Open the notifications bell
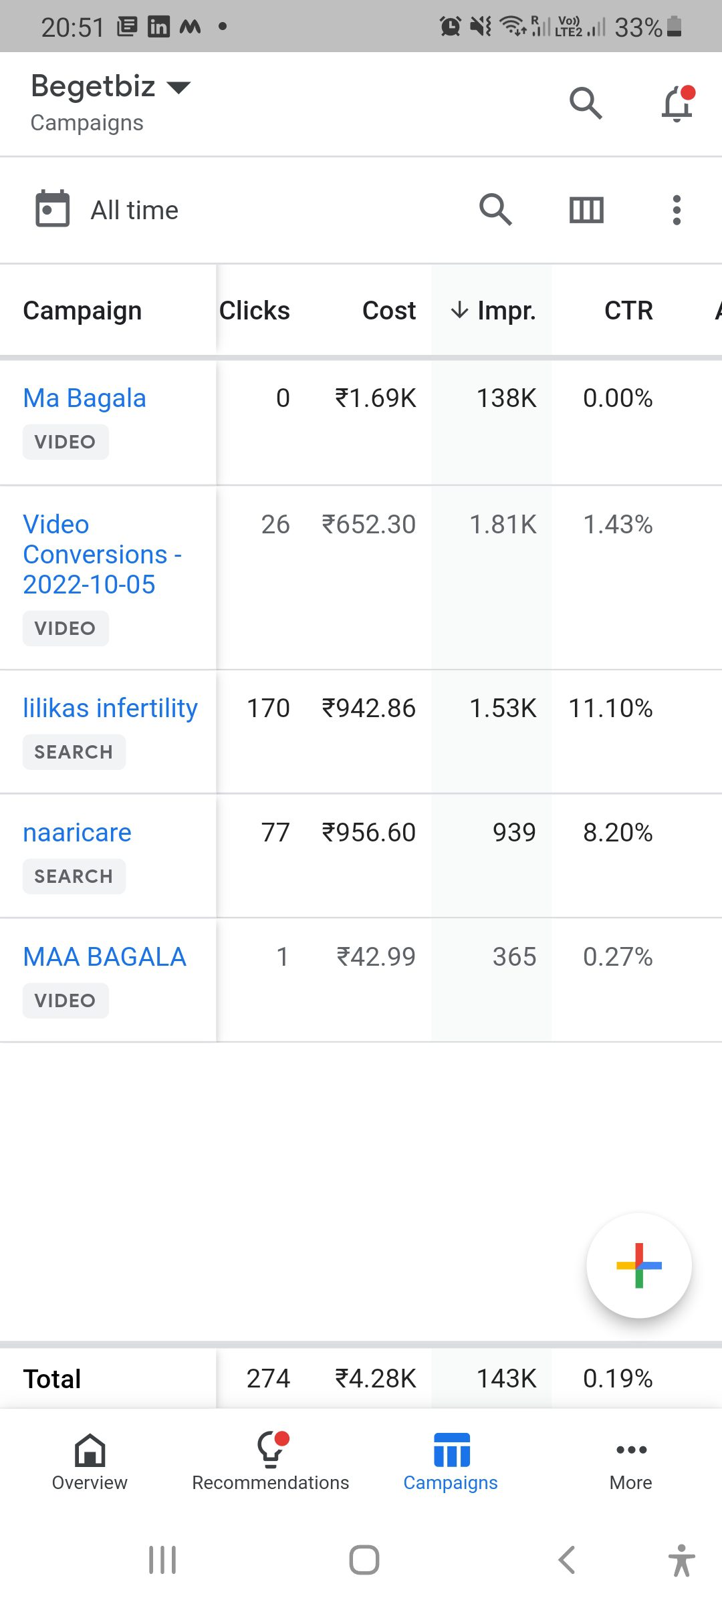722x1604 pixels. (x=677, y=104)
